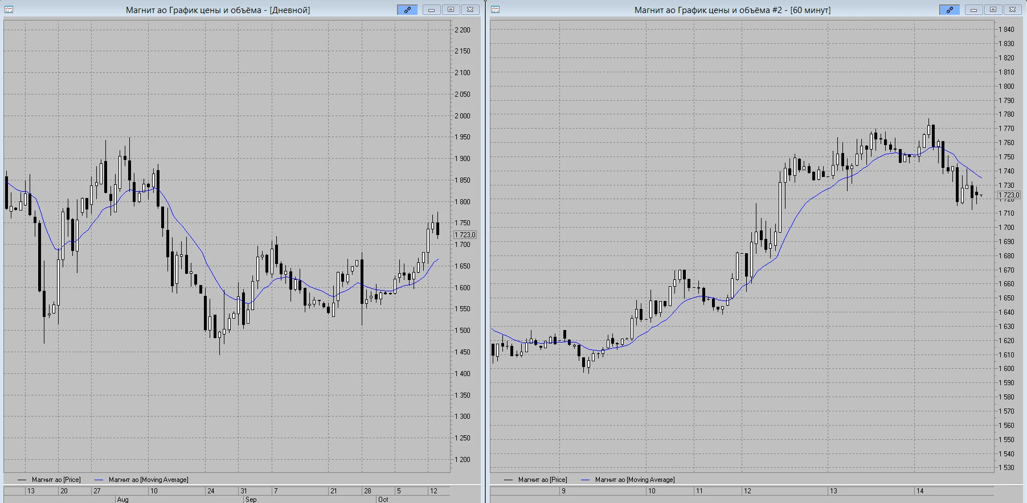Minimize the daily chart window
Screen dimensions: 1027x503
[431, 10]
